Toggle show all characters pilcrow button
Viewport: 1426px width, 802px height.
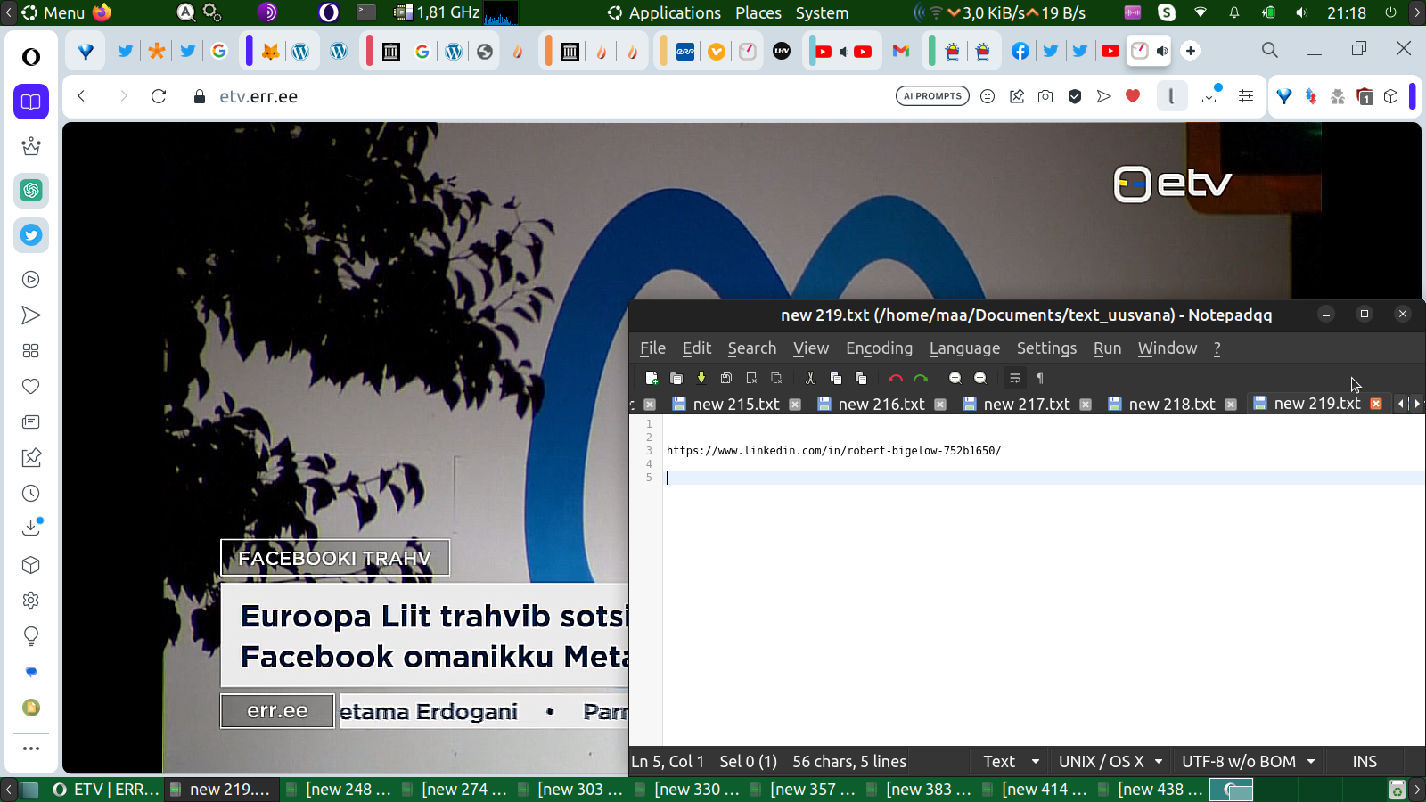[1040, 378]
